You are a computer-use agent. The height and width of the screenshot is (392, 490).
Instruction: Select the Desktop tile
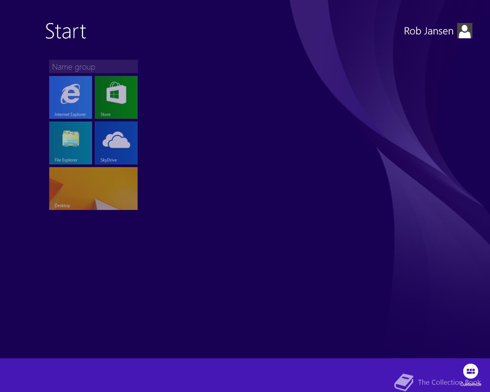93,188
